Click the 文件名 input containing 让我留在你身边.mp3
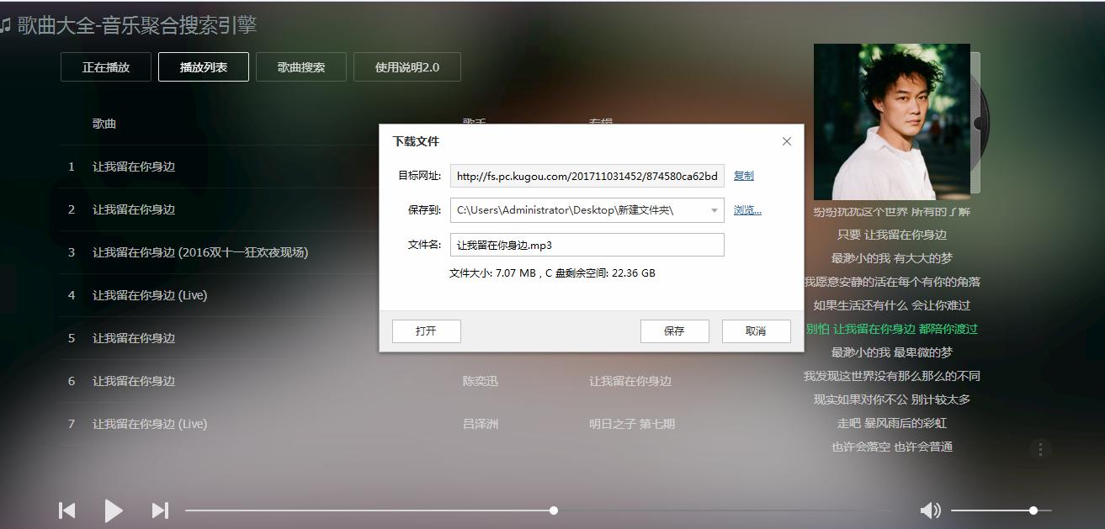The height and width of the screenshot is (529, 1105). (x=587, y=245)
